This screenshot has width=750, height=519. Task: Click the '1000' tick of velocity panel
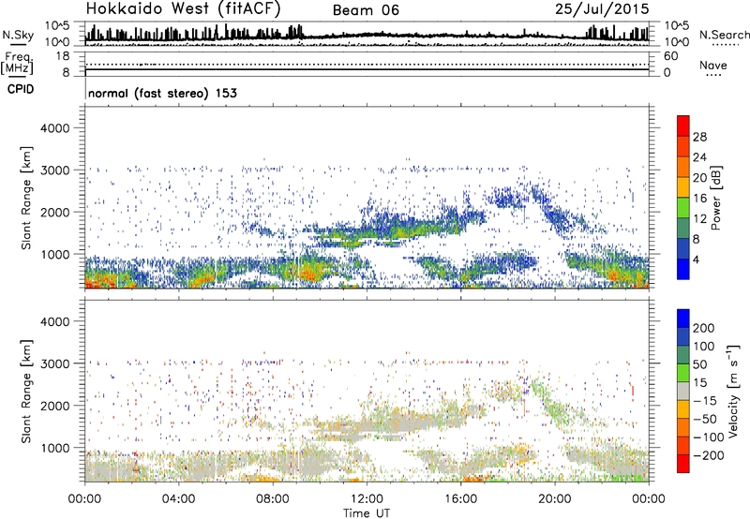click(x=55, y=448)
